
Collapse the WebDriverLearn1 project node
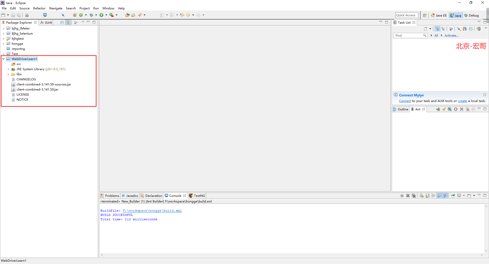tap(4, 59)
